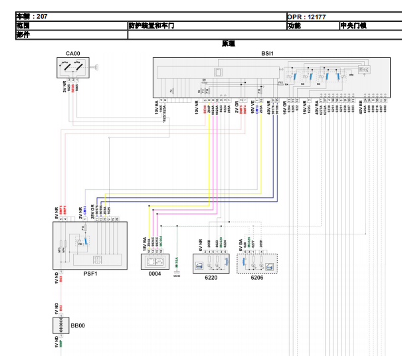Click the 原理 diagram title
This screenshot has height=356, width=402.
(229, 44)
